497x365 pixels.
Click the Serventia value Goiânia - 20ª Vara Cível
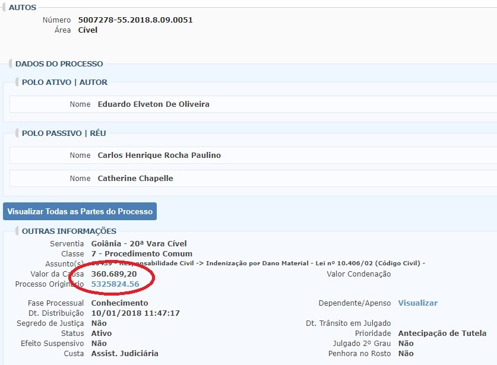[x=139, y=244]
